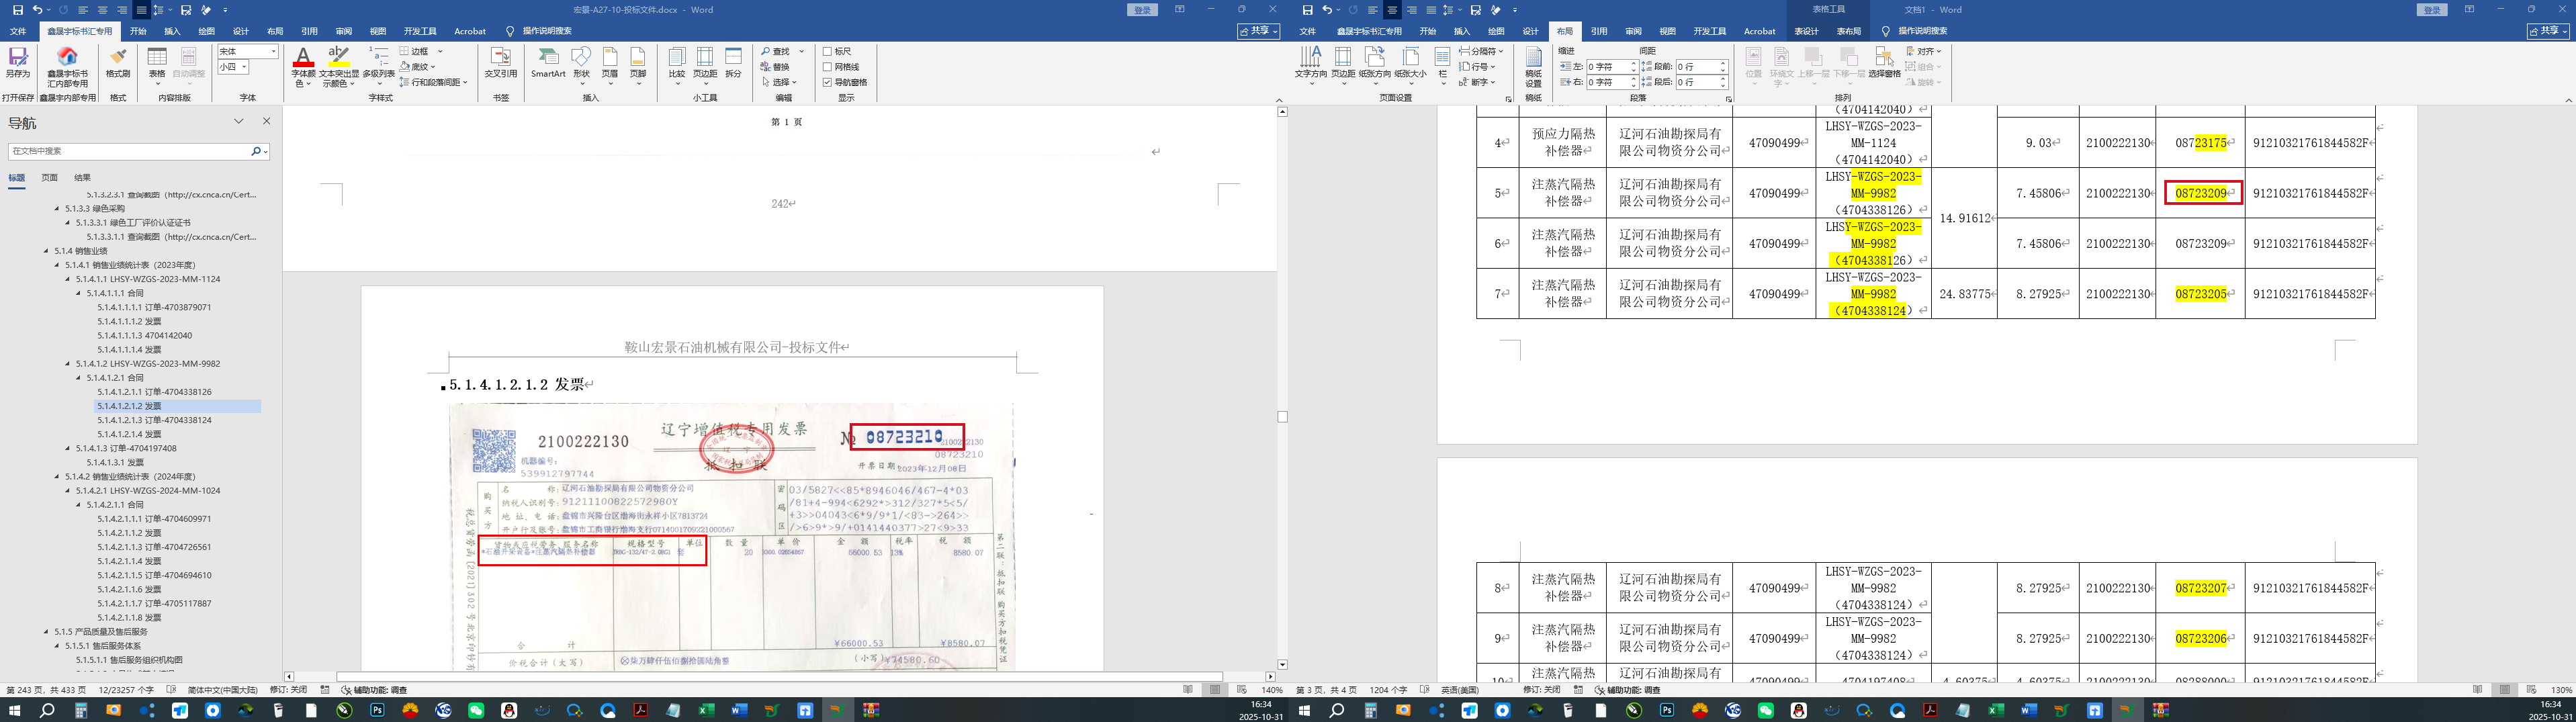2576x722 pixels.
Task: Collapse the 5.1.4 销售业绩 tree node
Action: [x=46, y=251]
